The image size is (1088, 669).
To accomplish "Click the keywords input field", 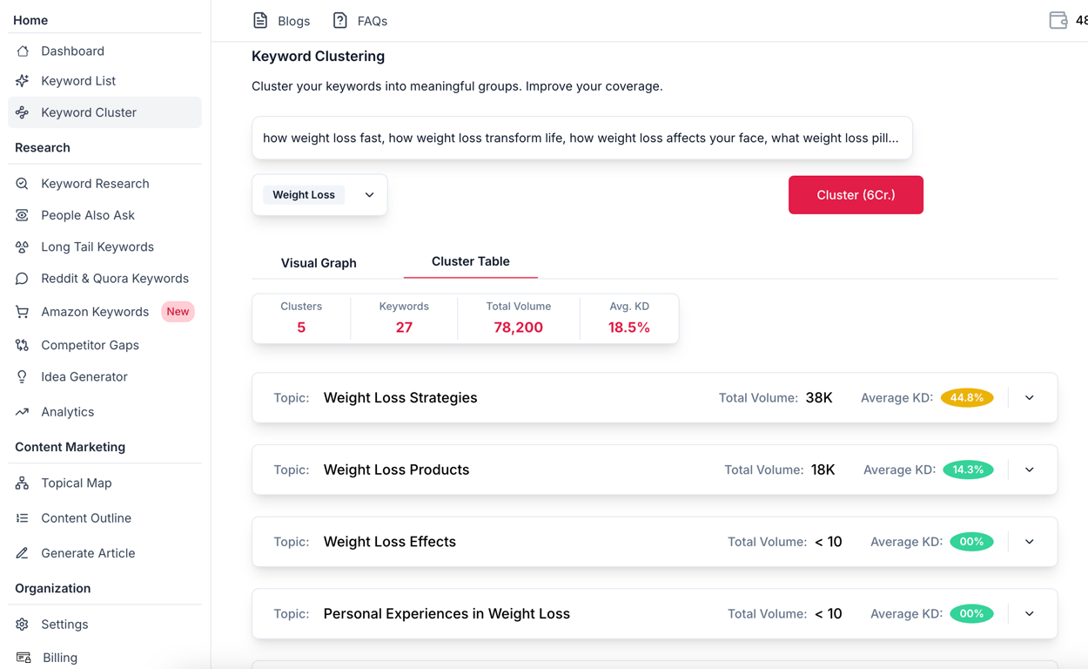I will [581, 138].
